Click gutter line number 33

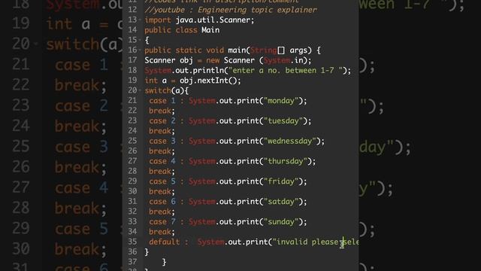click(x=132, y=221)
